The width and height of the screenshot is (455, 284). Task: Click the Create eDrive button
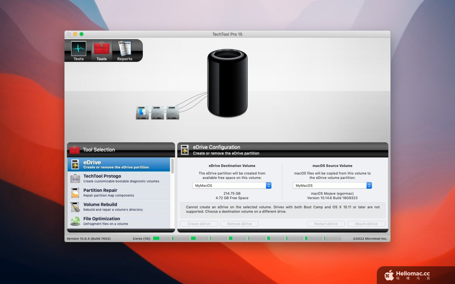[x=199, y=224]
